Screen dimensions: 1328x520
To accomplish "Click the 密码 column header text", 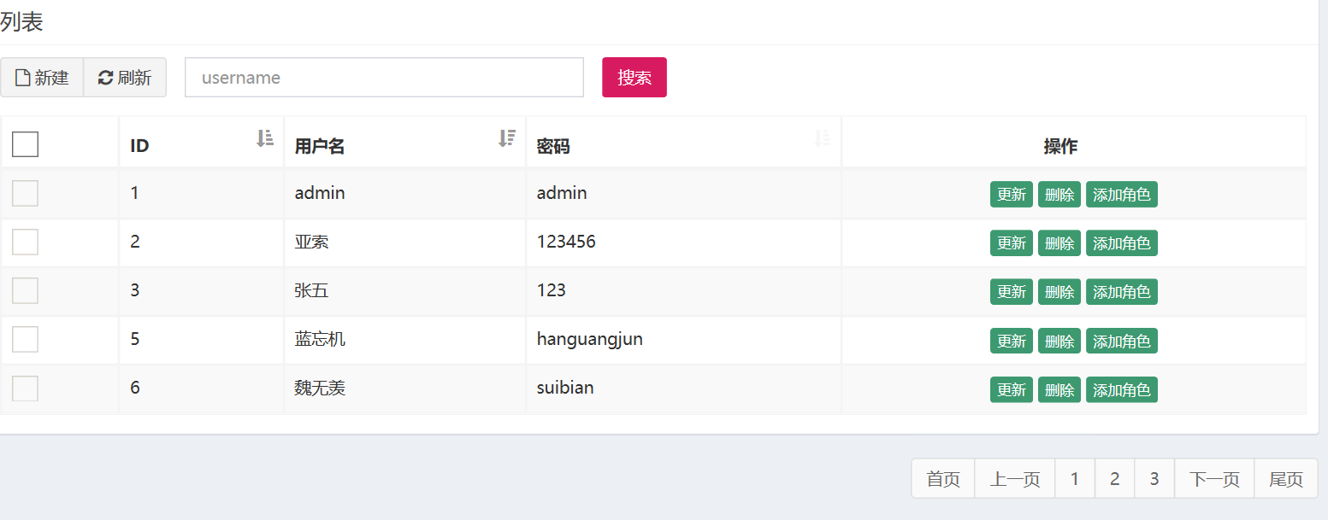I will click(x=553, y=146).
